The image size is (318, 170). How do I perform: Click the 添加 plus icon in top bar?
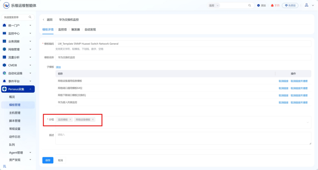pyautogui.click(x=258, y=5)
